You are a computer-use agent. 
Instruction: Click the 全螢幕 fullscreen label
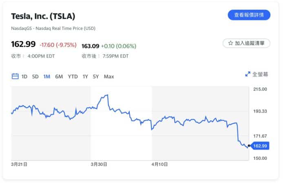click(x=260, y=74)
